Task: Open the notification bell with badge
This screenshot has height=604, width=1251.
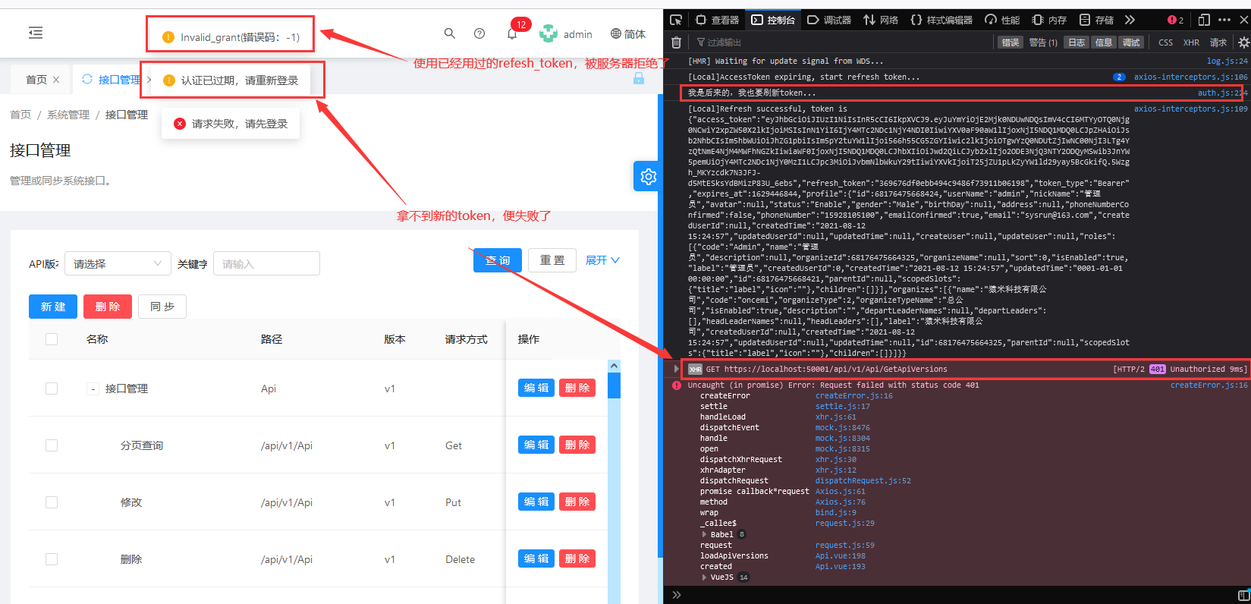Action: [512, 33]
